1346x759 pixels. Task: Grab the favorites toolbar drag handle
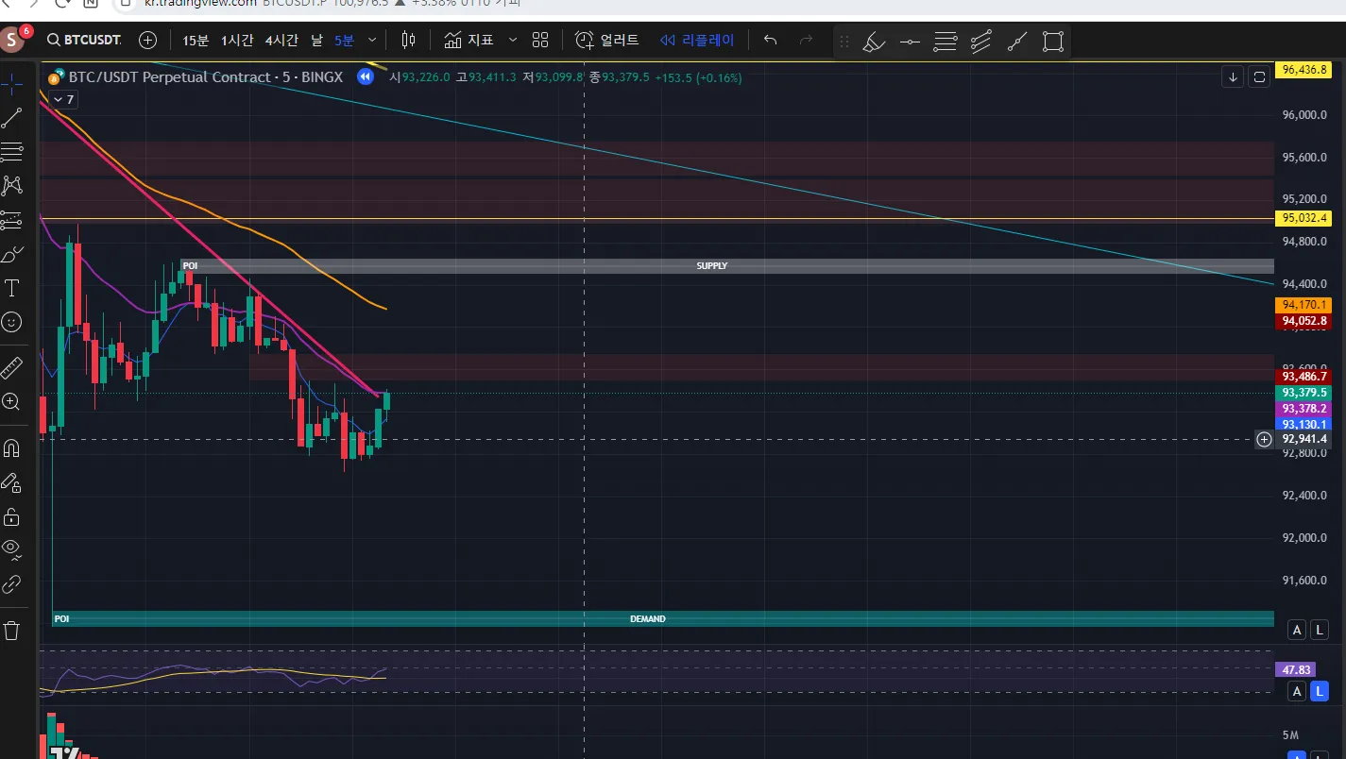844,42
